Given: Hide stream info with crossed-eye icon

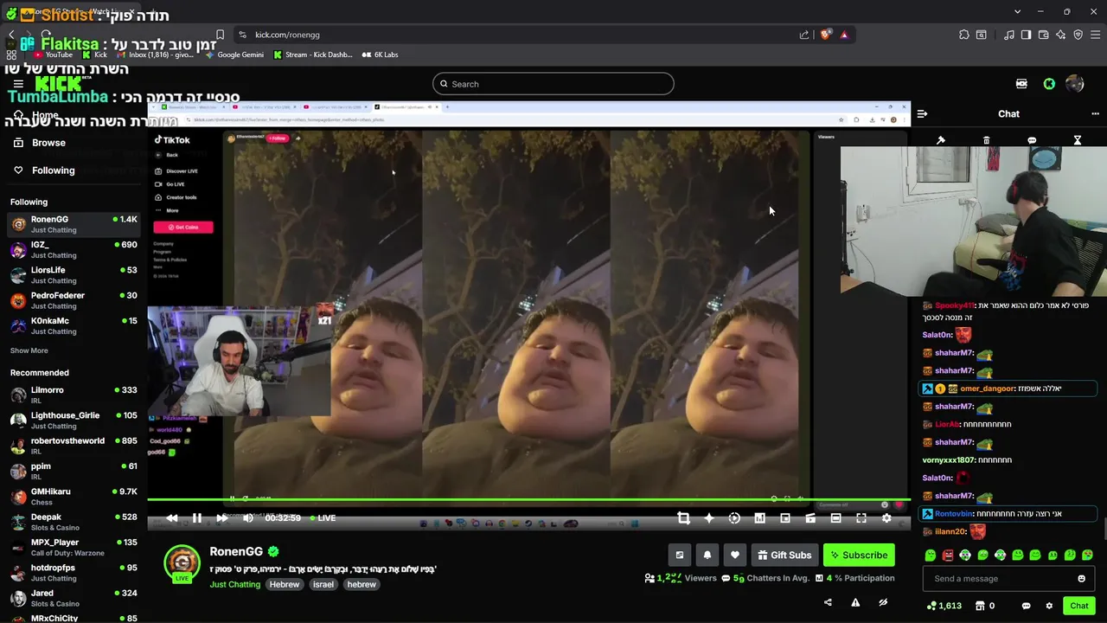Looking at the screenshot, I should tap(883, 602).
